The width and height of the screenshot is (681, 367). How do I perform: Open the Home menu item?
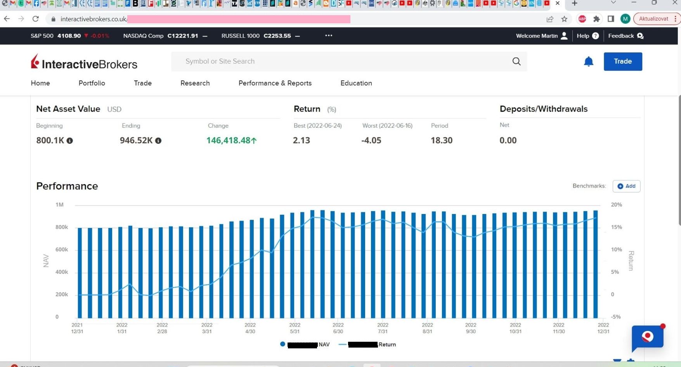pyautogui.click(x=40, y=83)
